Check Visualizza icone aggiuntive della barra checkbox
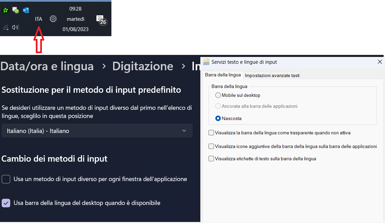The height and width of the screenshot is (223, 385). 211,146
